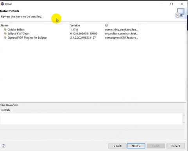Screen dimensions: 188x151
Task: Click the com.espressif.idf.feature... id cell
Action: click(x=122, y=38)
